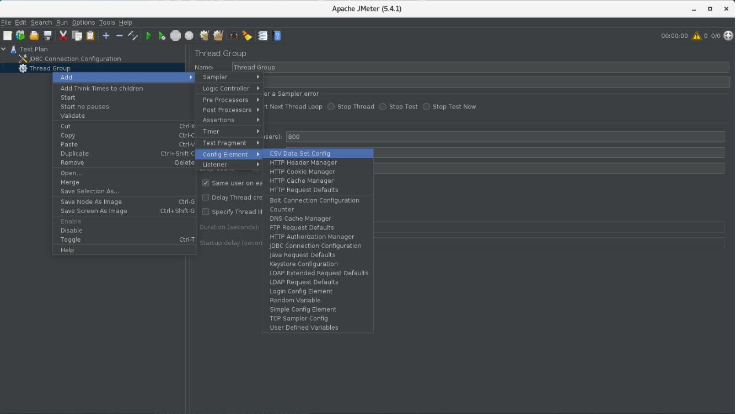Screen dimensions: 736x414
Task: Click the New test plan icon
Action: tap(8, 36)
